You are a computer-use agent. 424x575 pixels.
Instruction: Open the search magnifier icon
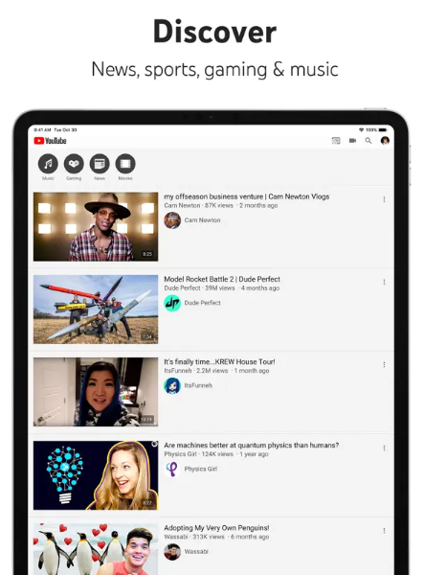coord(368,141)
